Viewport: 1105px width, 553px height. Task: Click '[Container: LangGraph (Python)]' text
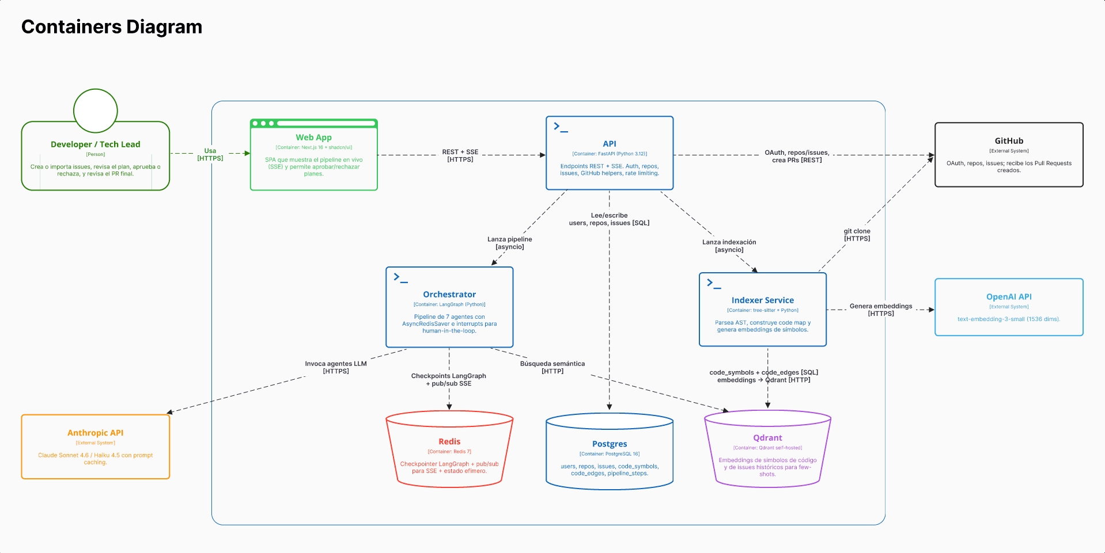(449, 304)
